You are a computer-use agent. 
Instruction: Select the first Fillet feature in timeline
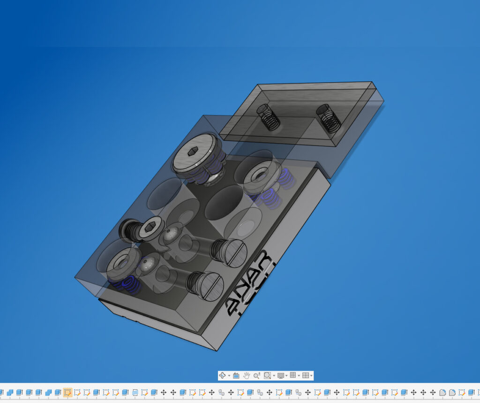pyautogui.click(x=442, y=393)
